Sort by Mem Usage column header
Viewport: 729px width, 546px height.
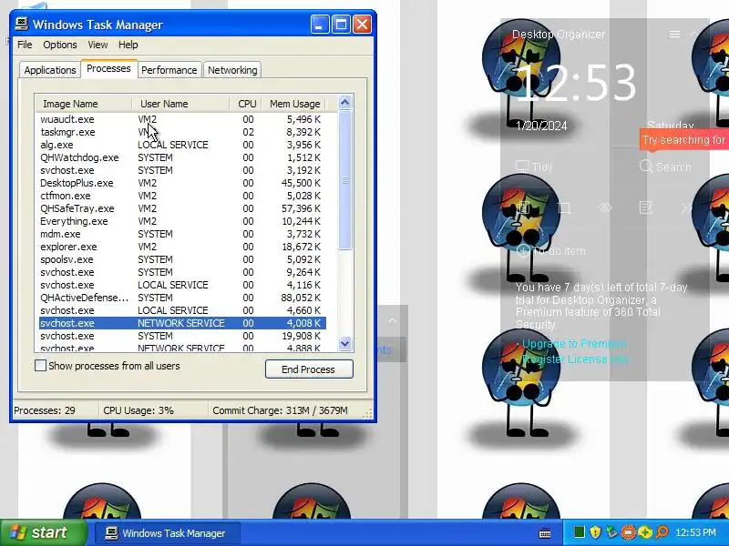tap(293, 104)
